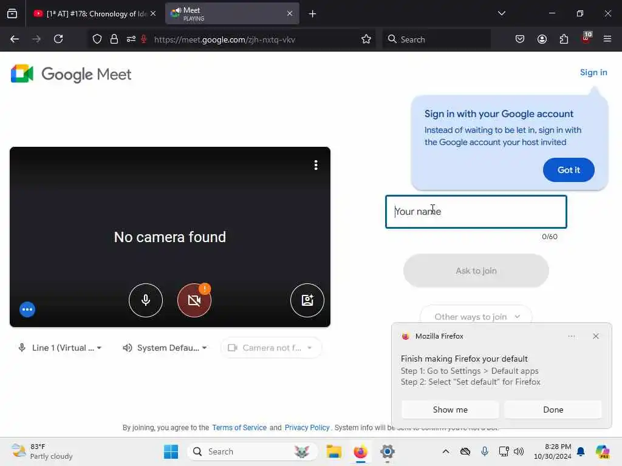Bookmark this page with the star
622x466 pixels.
click(x=366, y=39)
